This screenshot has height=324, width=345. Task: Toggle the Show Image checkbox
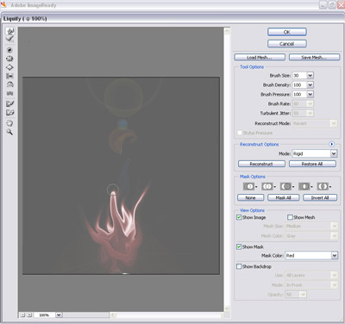[x=239, y=217]
